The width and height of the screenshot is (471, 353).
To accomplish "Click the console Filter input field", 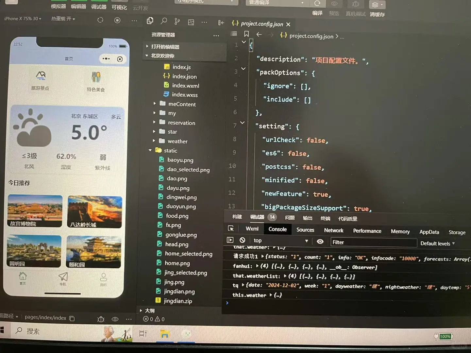I will [374, 242].
